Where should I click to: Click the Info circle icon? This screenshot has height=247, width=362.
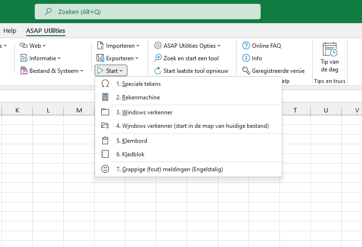246,58
